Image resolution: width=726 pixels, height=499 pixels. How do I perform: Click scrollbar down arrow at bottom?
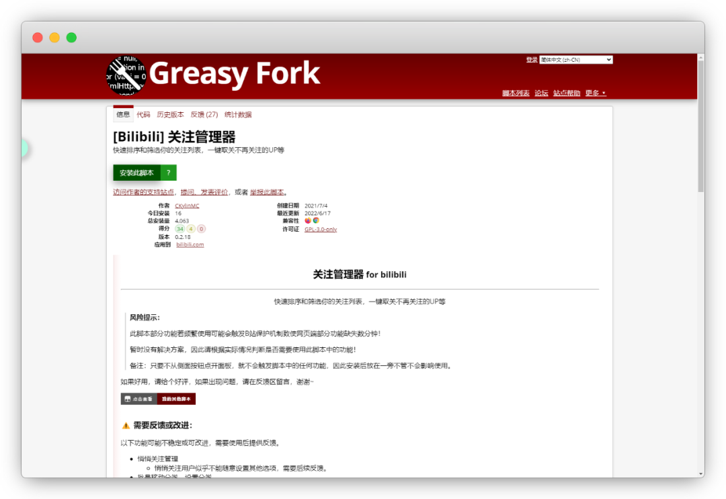(700, 474)
